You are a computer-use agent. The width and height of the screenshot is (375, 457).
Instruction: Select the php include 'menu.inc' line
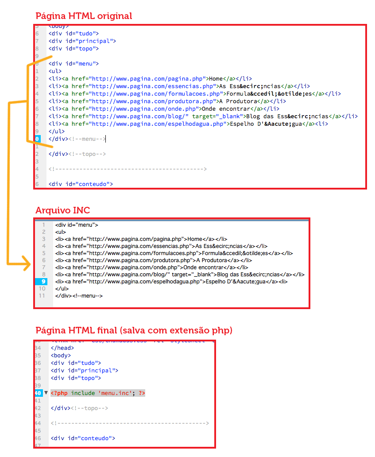point(98,393)
